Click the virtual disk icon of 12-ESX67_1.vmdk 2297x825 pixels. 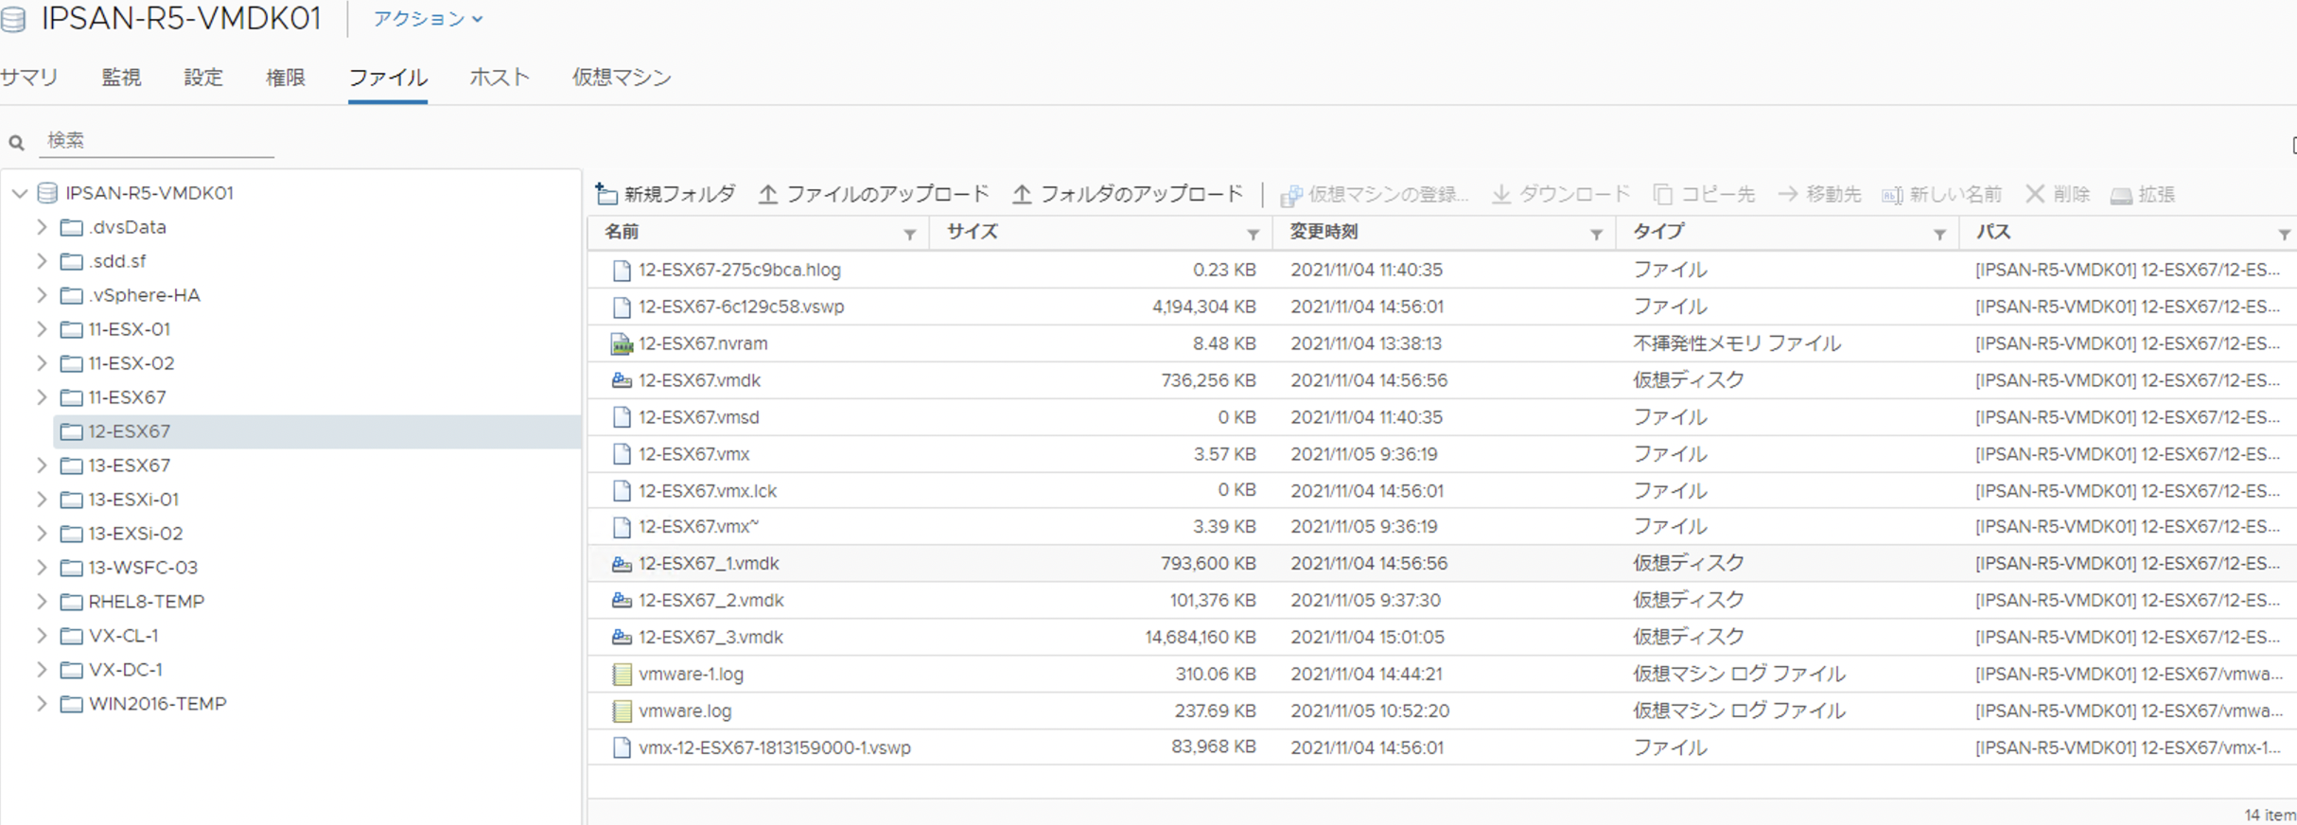622,564
